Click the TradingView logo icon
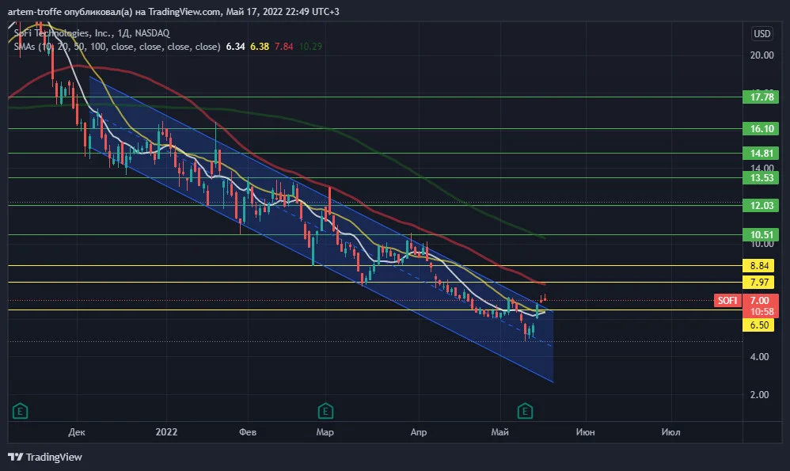 (x=16, y=457)
